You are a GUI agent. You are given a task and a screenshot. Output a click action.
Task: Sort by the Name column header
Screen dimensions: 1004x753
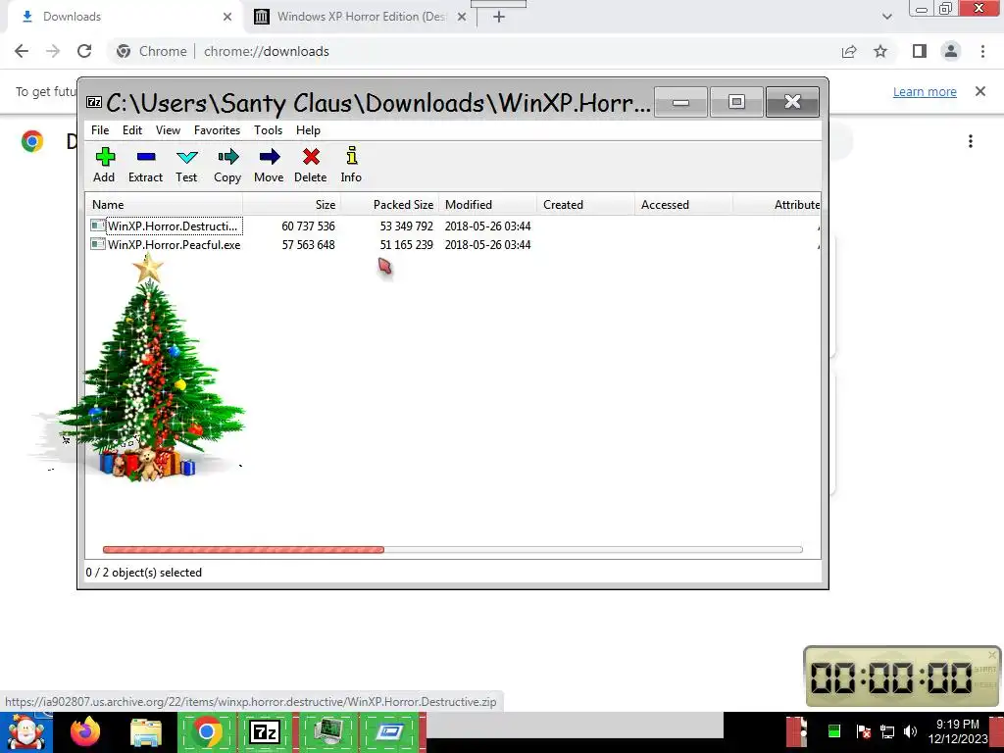point(164,205)
